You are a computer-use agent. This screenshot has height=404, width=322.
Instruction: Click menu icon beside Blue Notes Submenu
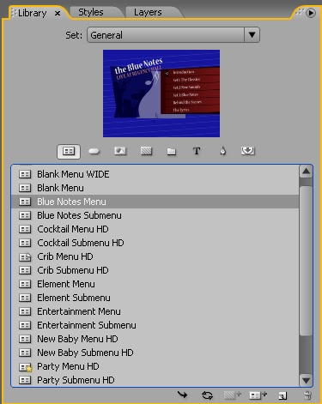tap(25, 215)
